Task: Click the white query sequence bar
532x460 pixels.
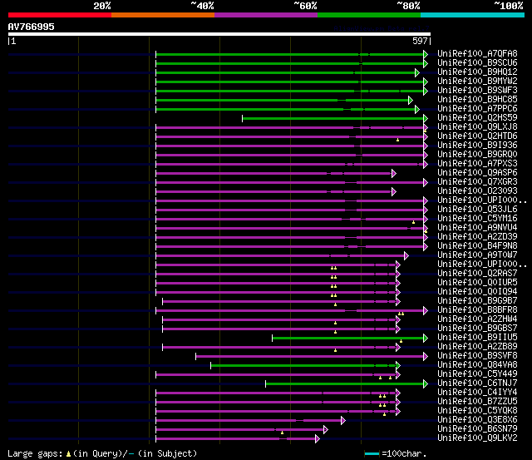Action: (x=219, y=34)
